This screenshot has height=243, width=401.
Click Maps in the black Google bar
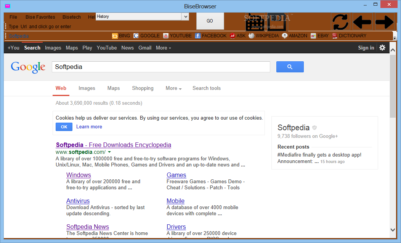[x=72, y=48]
